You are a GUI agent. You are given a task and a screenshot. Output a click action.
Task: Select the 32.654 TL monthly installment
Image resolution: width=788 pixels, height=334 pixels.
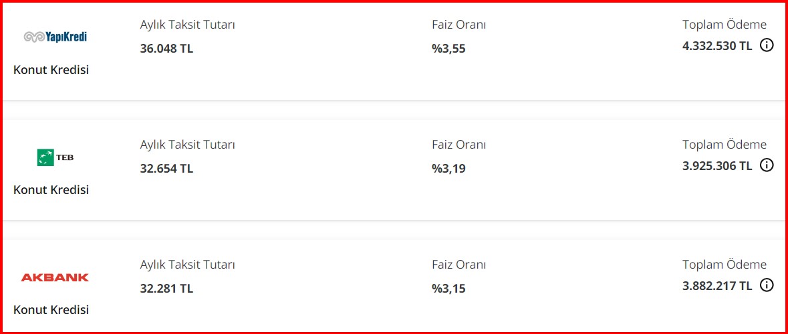[x=166, y=169]
